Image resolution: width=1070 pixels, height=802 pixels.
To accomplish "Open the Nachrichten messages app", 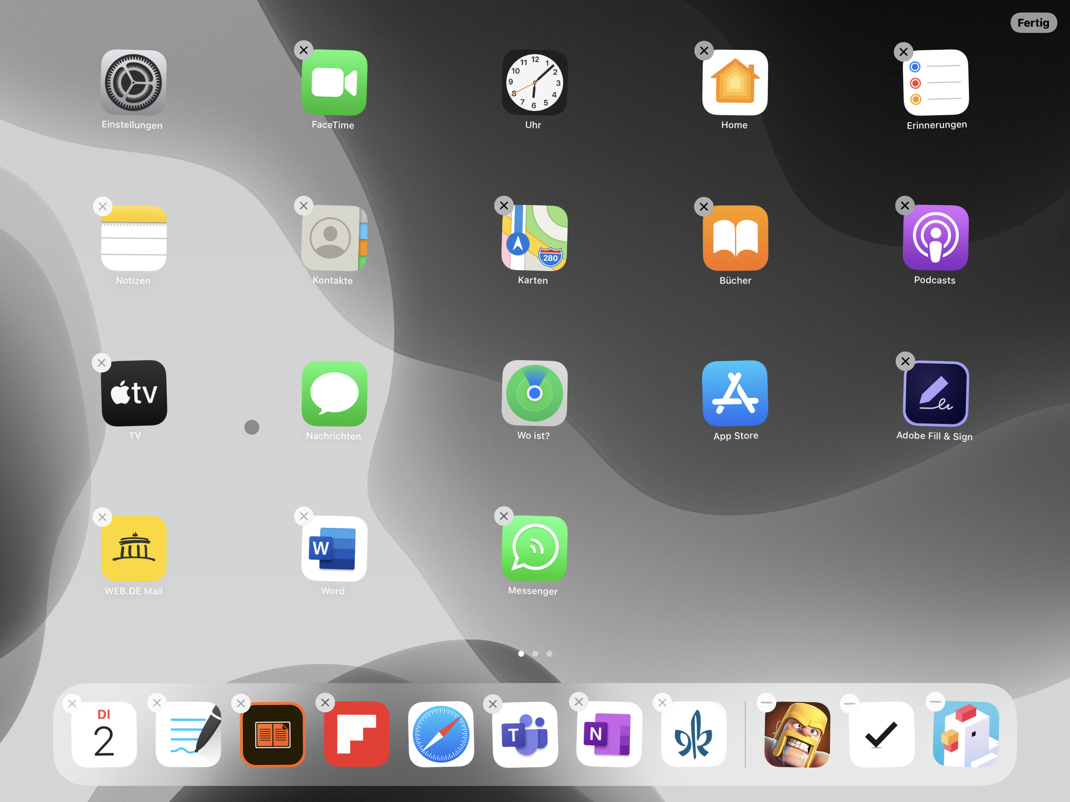I will tap(334, 393).
